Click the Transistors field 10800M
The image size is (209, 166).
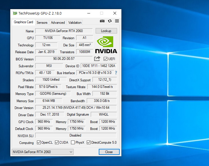tap(84, 52)
